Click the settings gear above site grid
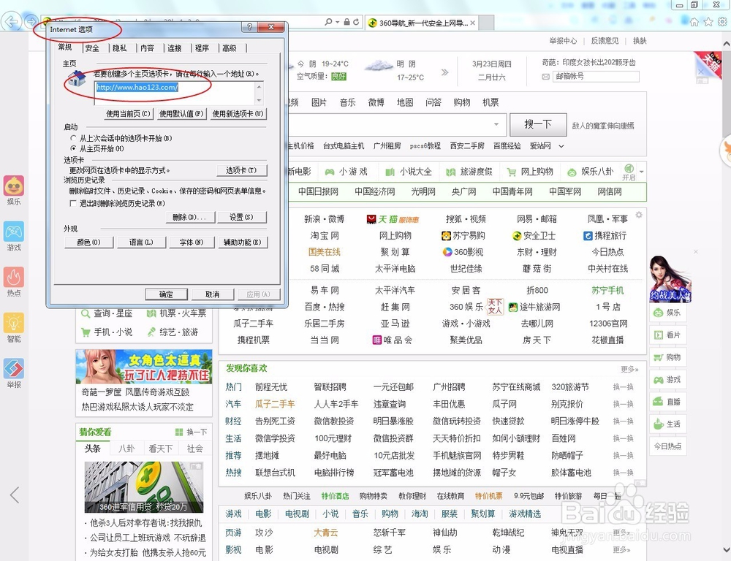 [639, 215]
